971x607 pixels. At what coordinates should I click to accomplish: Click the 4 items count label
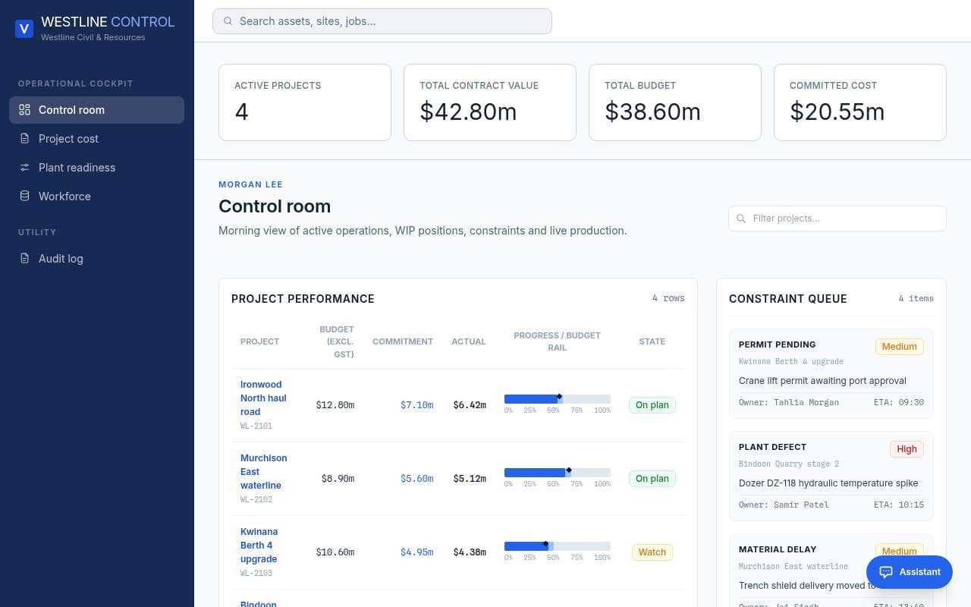click(x=916, y=298)
